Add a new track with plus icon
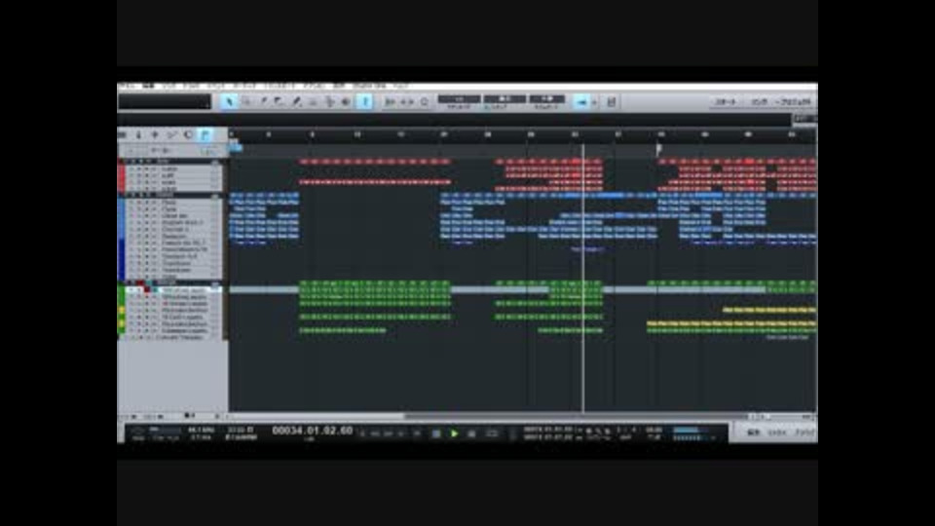 click(155, 135)
